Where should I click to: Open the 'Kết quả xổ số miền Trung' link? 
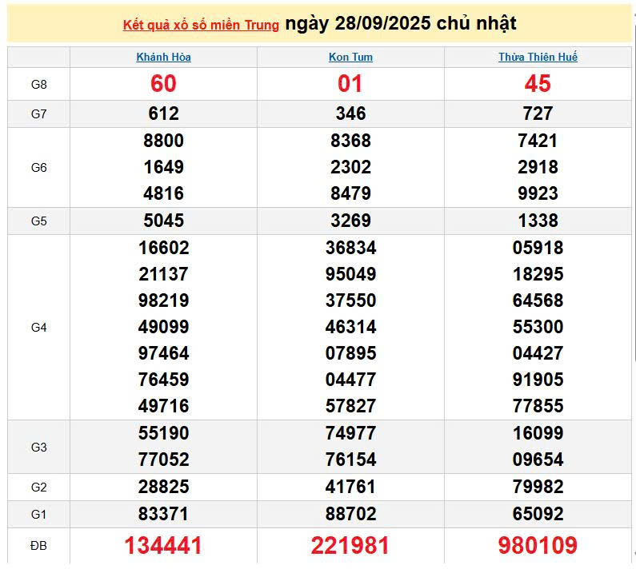(x=201, y=25)
